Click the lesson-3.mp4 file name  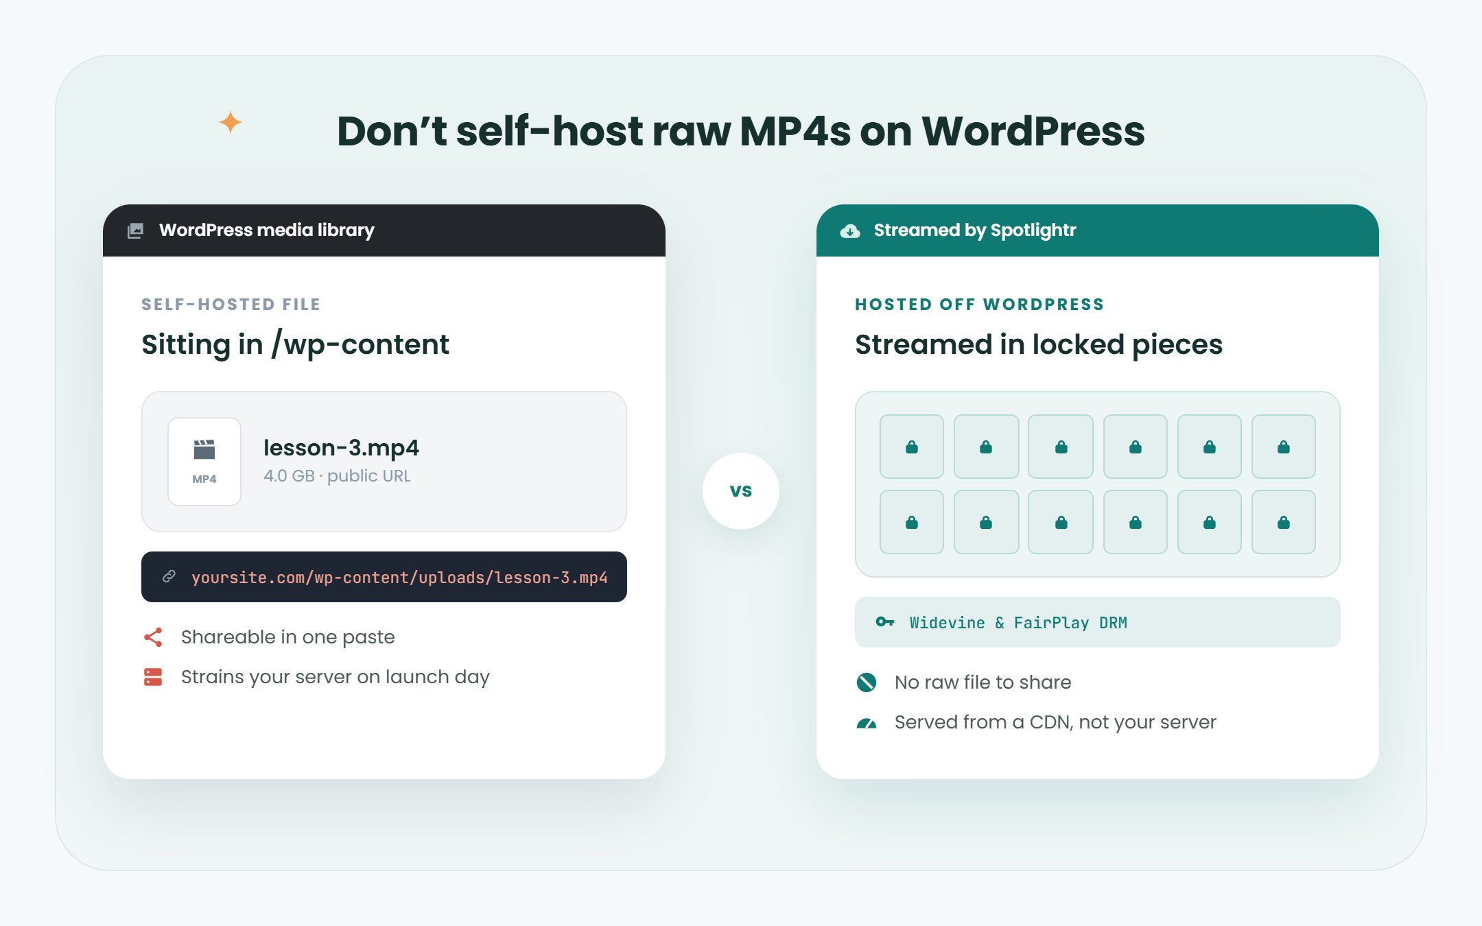(341, 447)
